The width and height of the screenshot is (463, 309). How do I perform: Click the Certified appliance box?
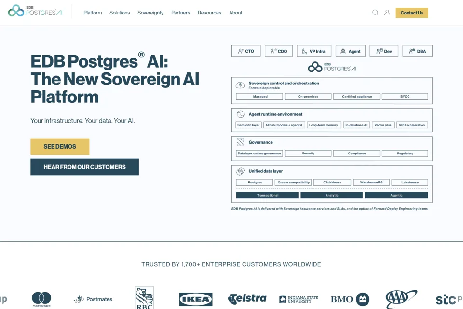coord(357,97)
